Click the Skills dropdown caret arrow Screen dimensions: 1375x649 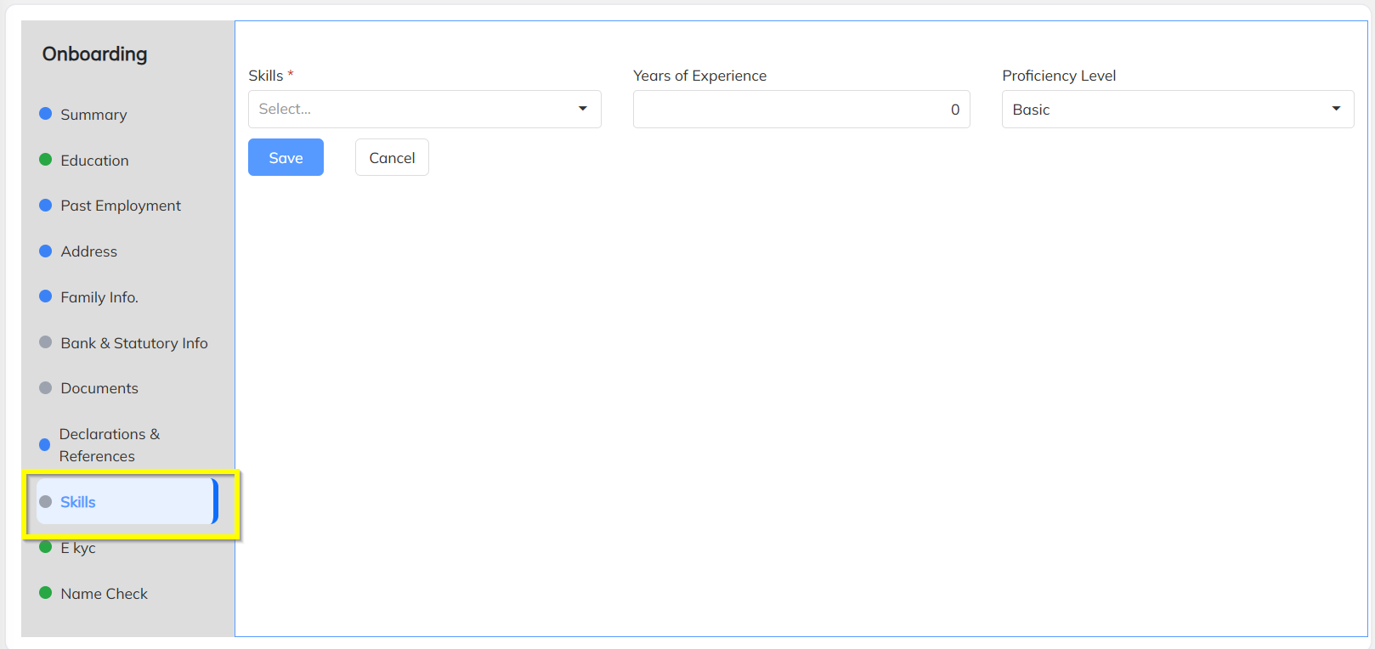583,109
